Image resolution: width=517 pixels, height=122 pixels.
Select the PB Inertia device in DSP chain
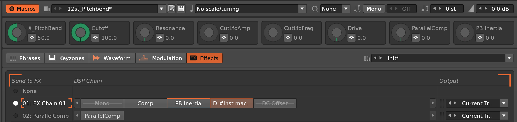(x=188, y=103)
